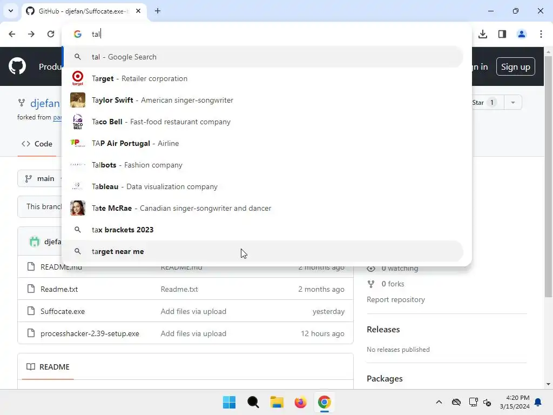
Task: Click the file icon beside processhacker-2.39-setup.exe
Action: pyautogui.click(x=31, y=333)
